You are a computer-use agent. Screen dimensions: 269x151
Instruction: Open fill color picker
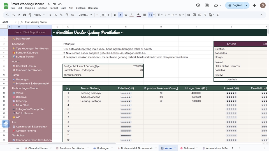tap(139, 15)
